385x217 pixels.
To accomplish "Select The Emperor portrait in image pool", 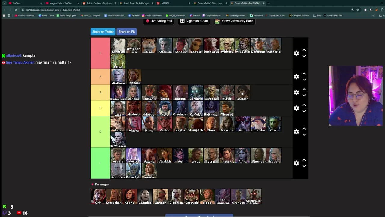I will (x=223, y=197).
